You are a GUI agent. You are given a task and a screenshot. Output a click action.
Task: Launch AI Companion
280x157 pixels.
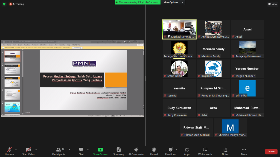[136, 152]
